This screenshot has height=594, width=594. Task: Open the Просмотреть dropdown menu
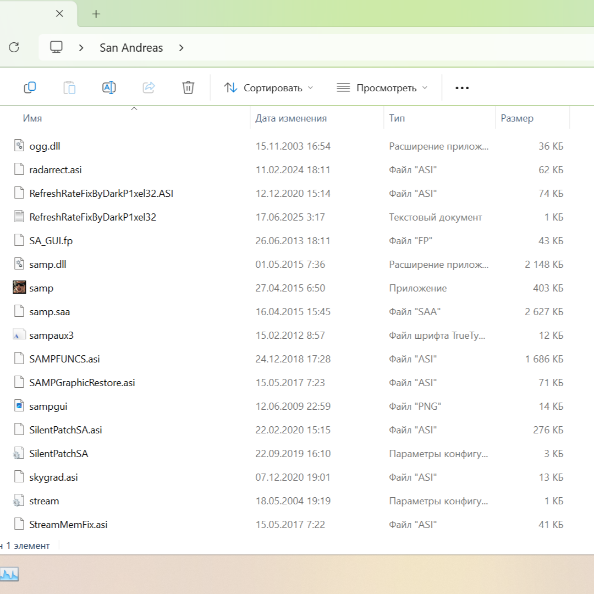[x=382, y=88]
